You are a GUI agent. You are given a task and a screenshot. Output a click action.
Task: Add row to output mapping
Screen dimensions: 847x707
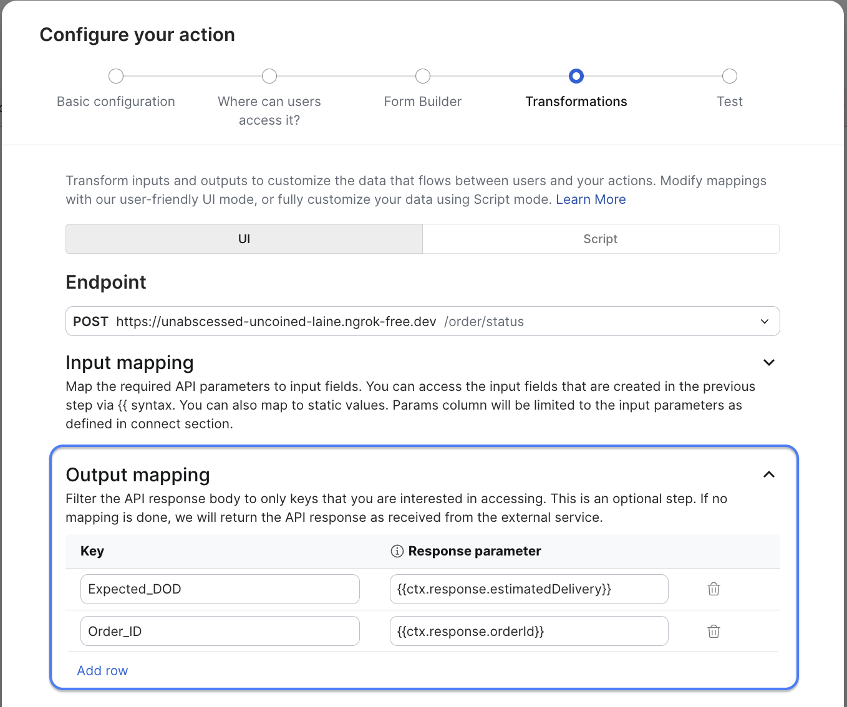[x=102, y=671]
